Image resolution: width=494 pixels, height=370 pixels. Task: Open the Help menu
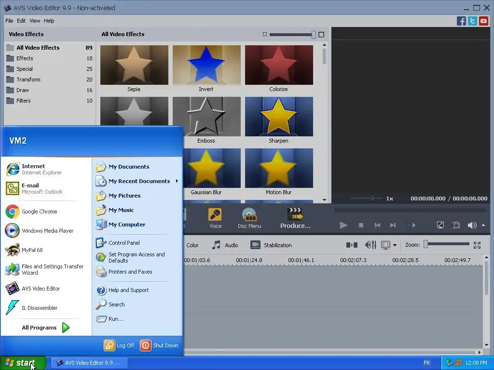[49, 21]
